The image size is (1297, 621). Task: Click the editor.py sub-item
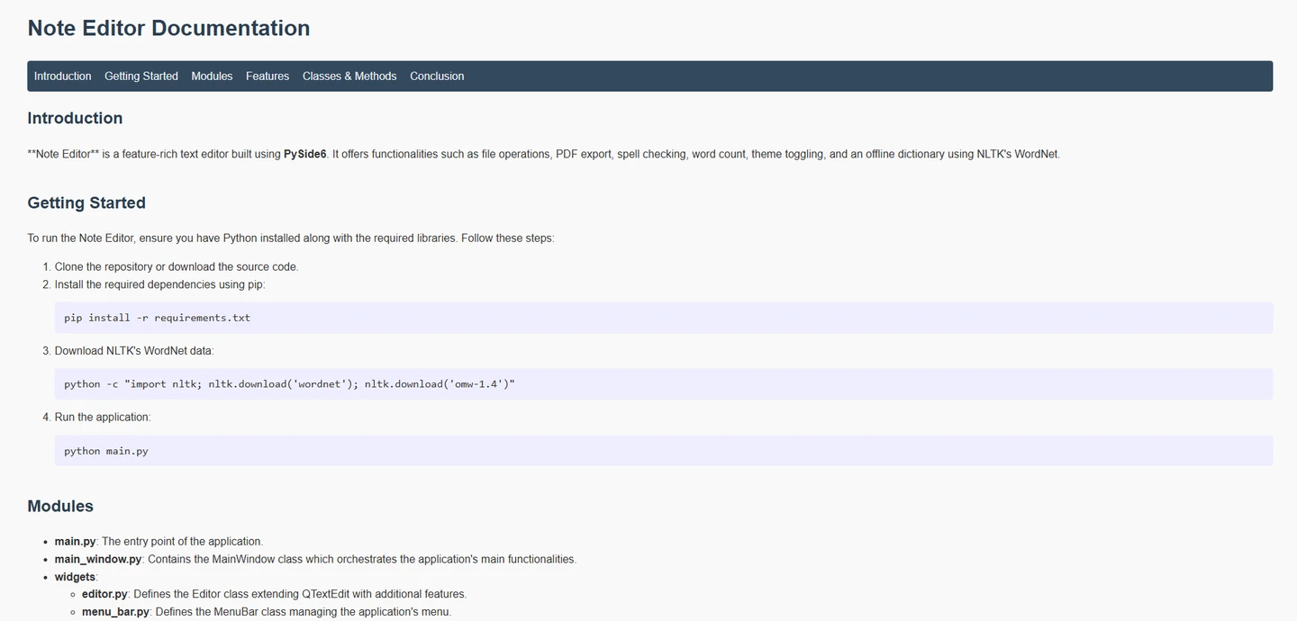tap(274, 594)
